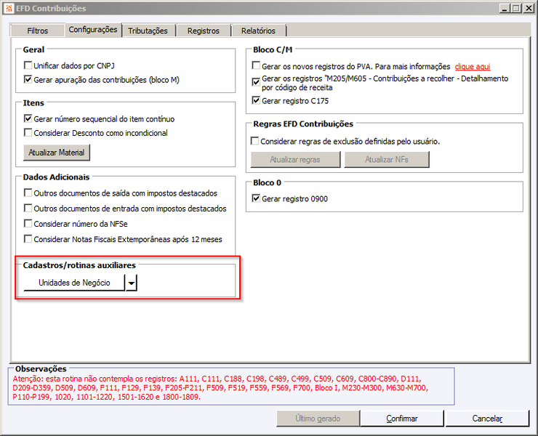Click the 'Bloco 0' group label
Viewport: 538px width, 436px height.
(267, 182)
